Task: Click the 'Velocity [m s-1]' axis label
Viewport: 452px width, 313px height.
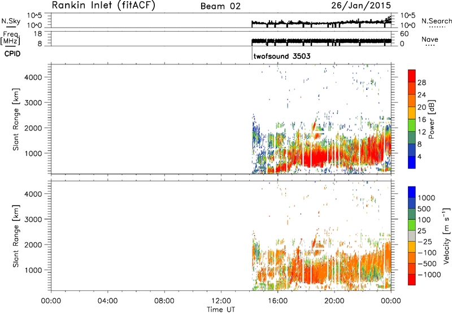Action: pos(446,236)
